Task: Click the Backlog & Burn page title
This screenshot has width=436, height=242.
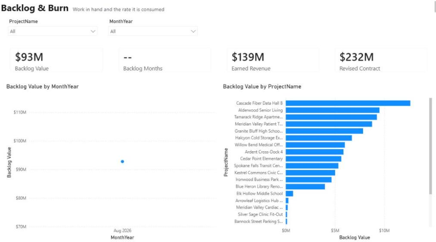Action: tap(35, 8)
